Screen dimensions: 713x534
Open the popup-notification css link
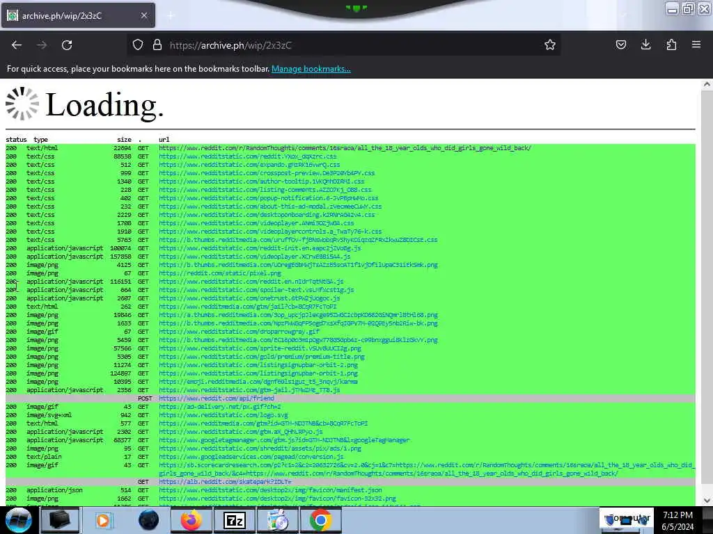coord(268,198)
